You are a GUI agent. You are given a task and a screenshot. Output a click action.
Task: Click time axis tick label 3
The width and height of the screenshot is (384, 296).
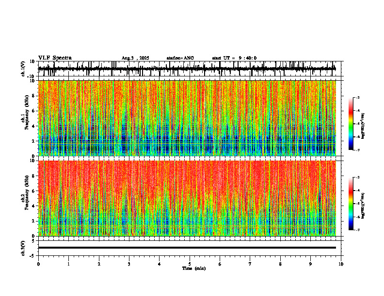[x=129, y=264]
